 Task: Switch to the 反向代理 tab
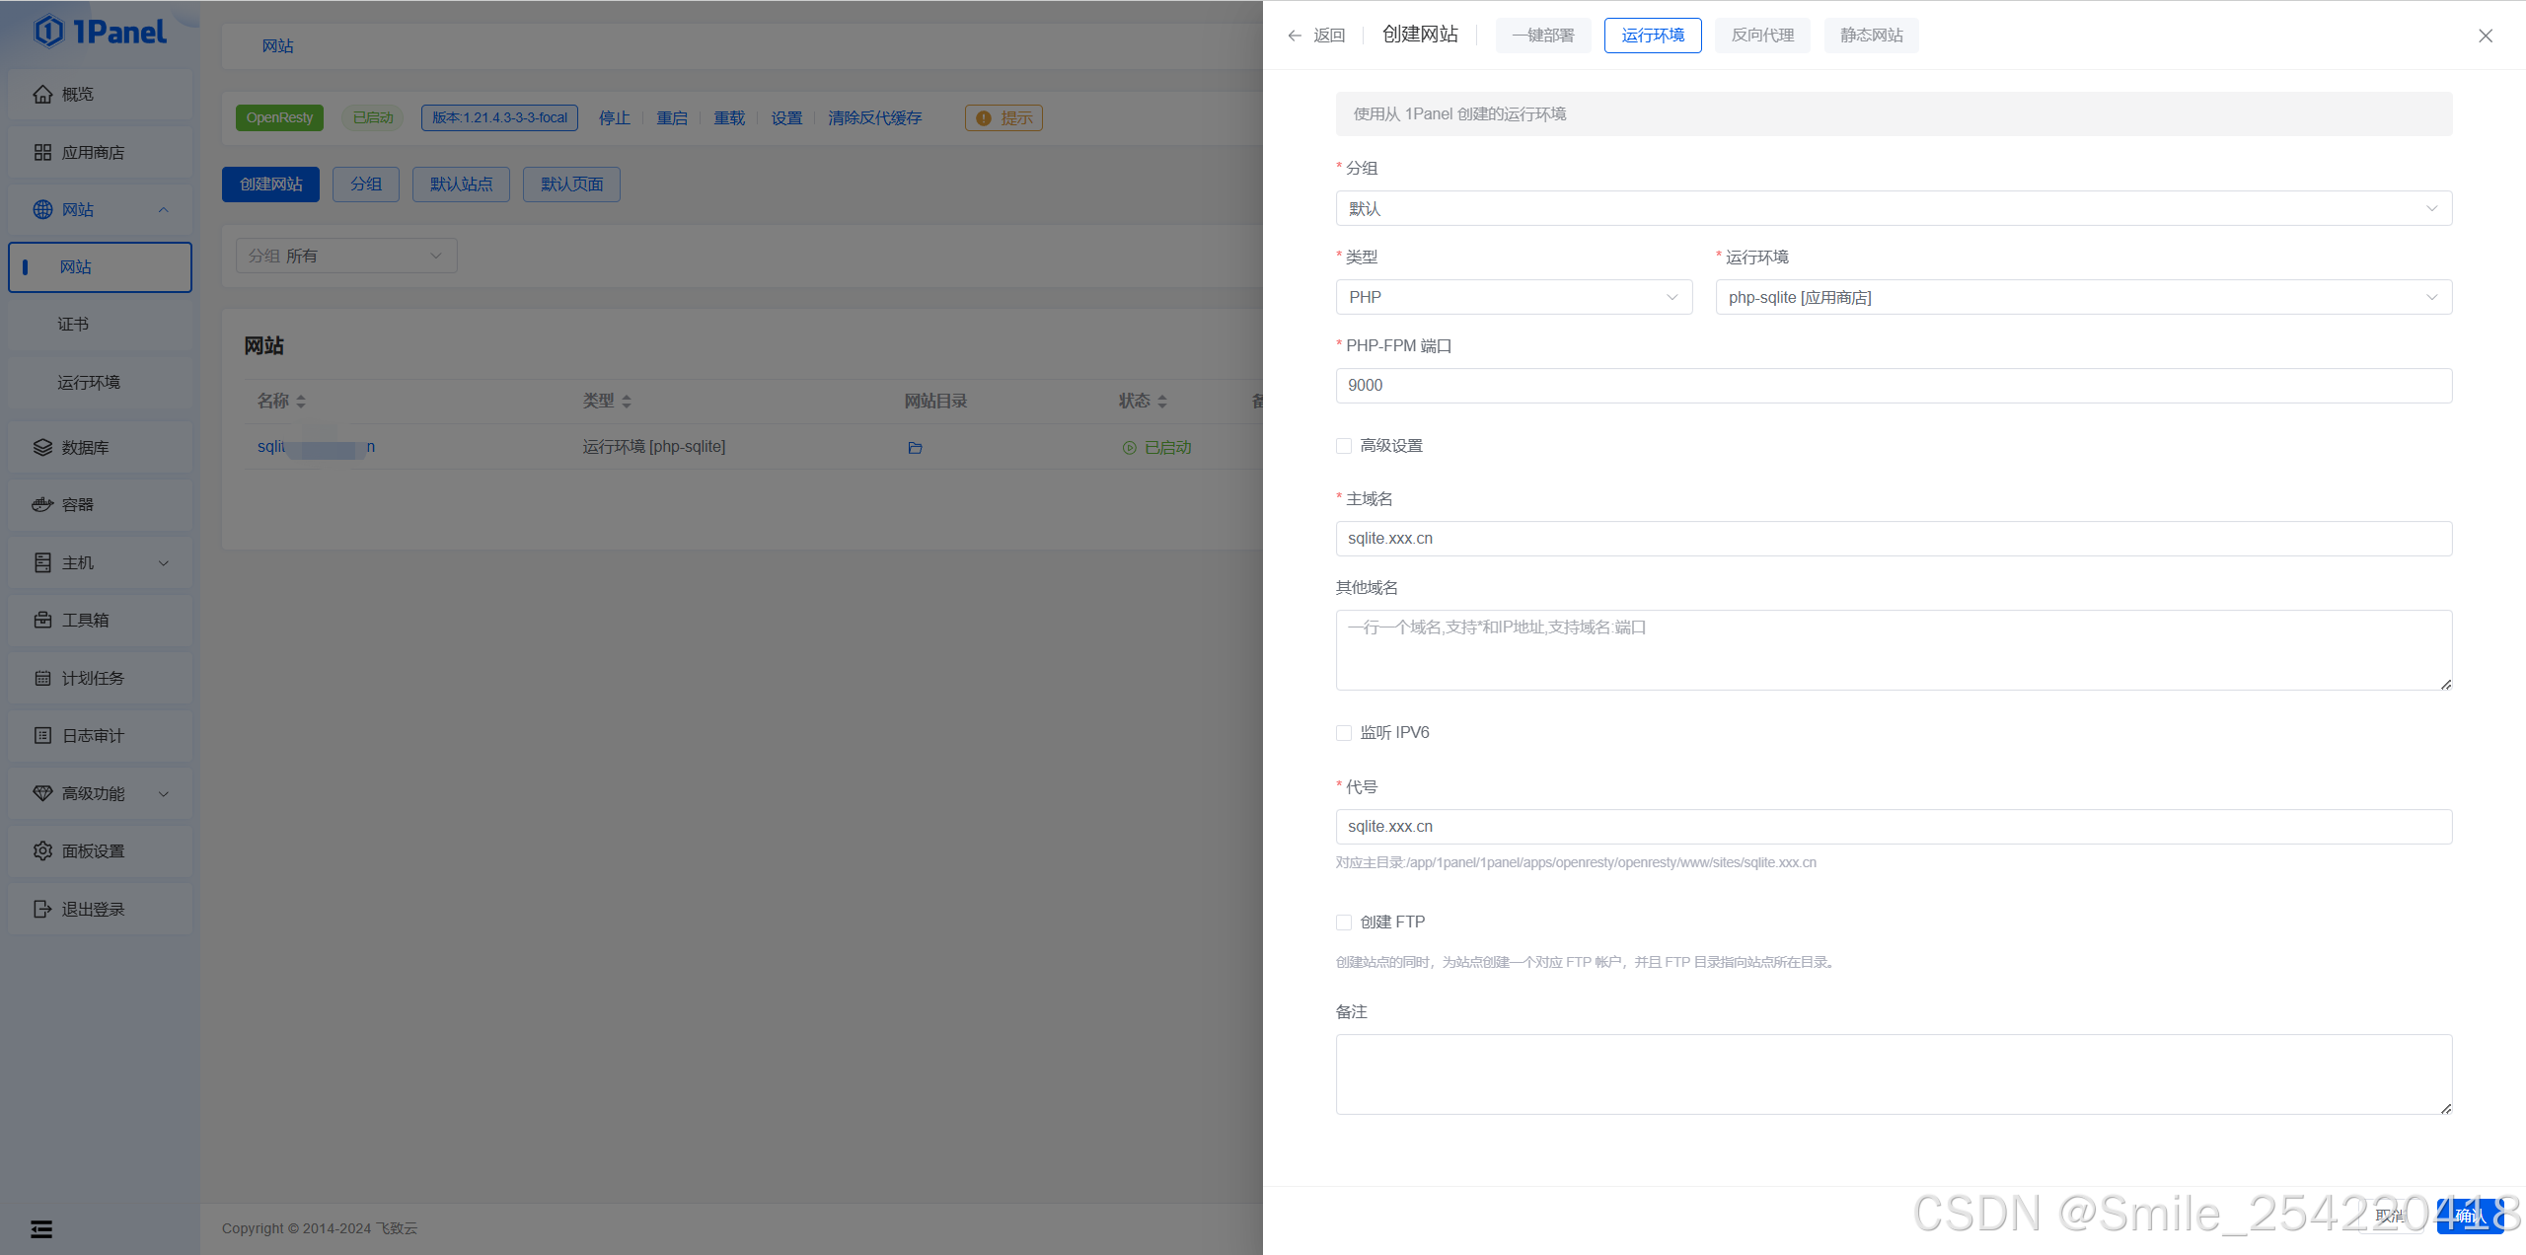1762,36
